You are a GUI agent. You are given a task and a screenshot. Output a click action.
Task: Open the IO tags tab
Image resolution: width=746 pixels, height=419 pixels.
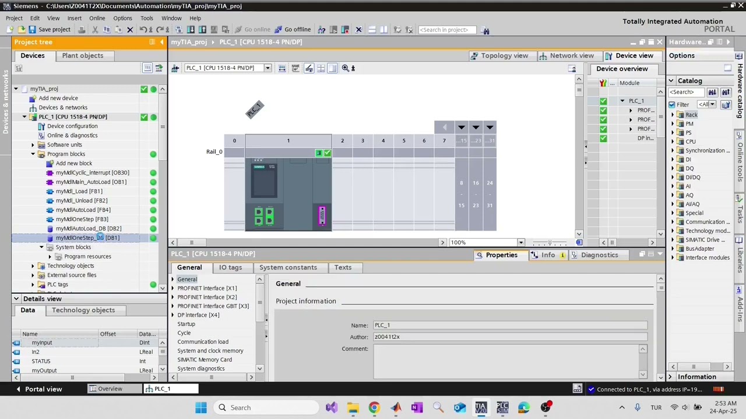[x=230, y=268]
